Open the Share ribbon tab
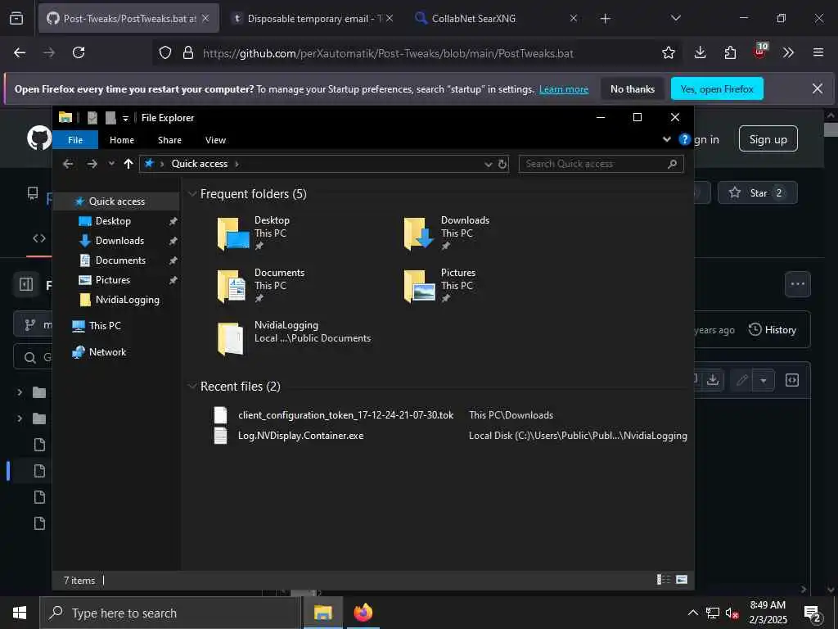 169,139
